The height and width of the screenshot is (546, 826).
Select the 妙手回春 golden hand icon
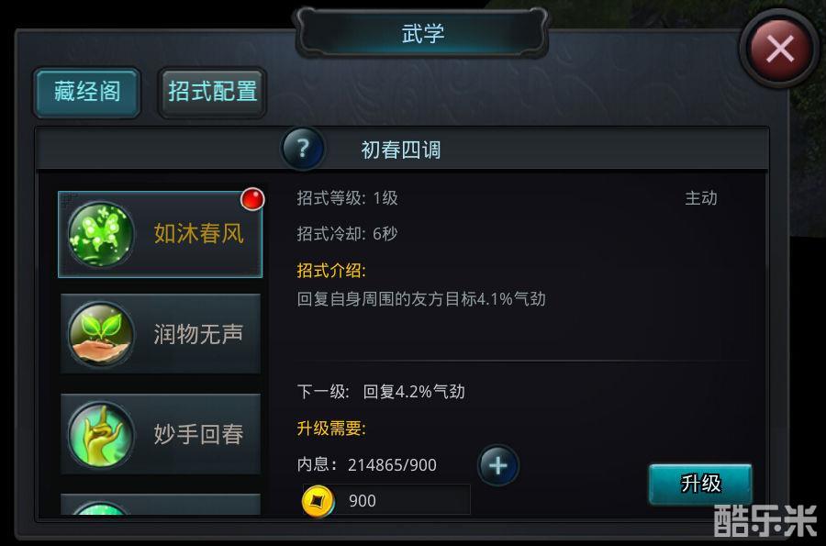pyautogui.click(x=101, y=434)
